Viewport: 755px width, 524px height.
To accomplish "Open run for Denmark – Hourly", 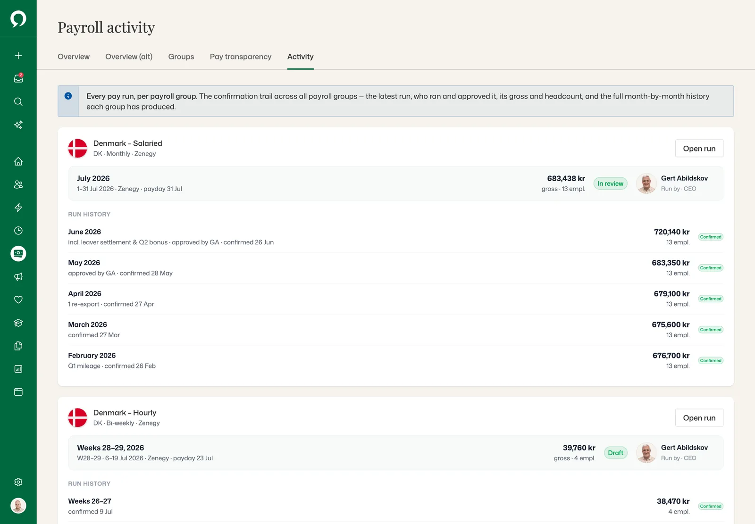I will (699, 418).
